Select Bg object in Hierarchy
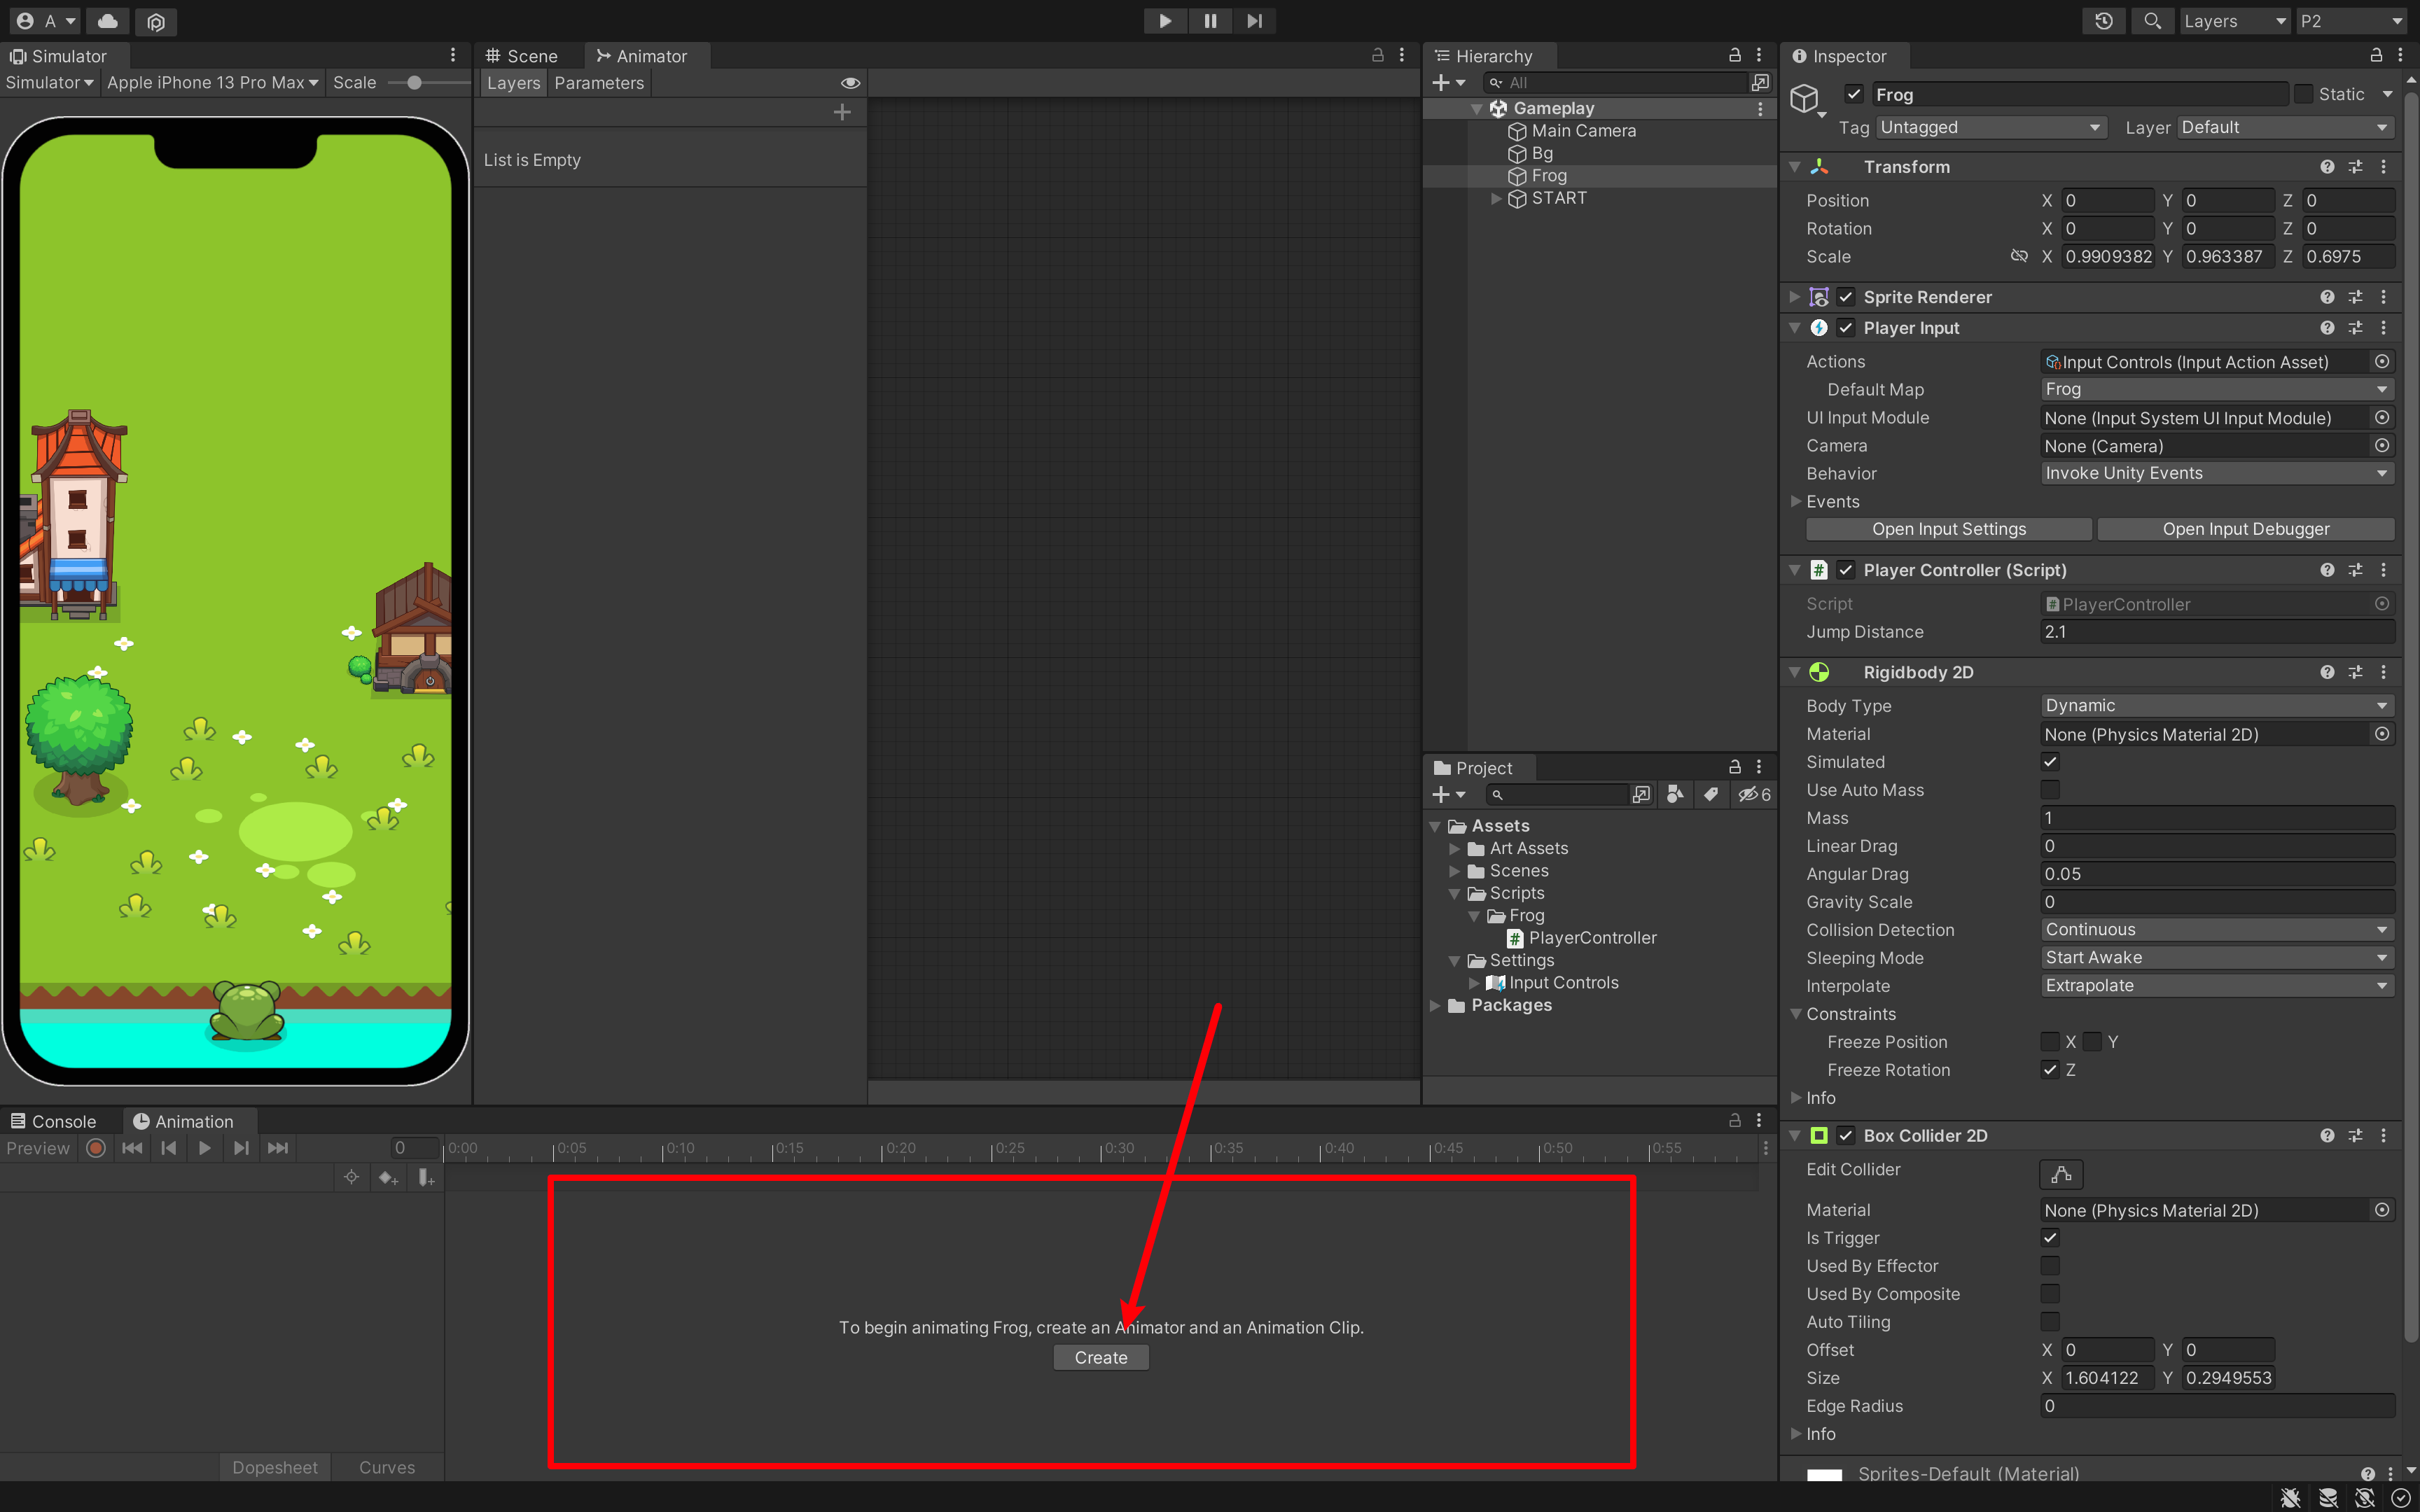 [x=1541, y=153]
